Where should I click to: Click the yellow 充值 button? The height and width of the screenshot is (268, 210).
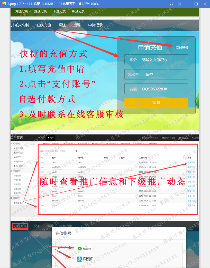[x=156, y=103]
